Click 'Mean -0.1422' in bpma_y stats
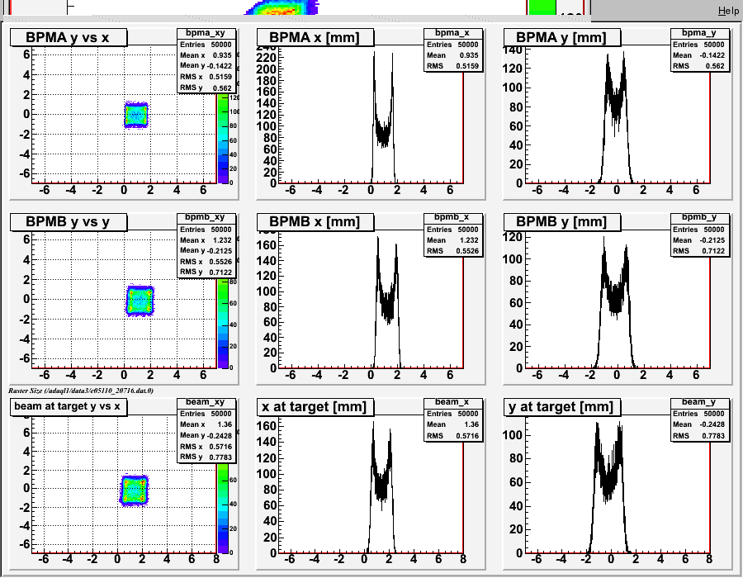The width and height of the screenshot is (743, 578). pos(699,55)
